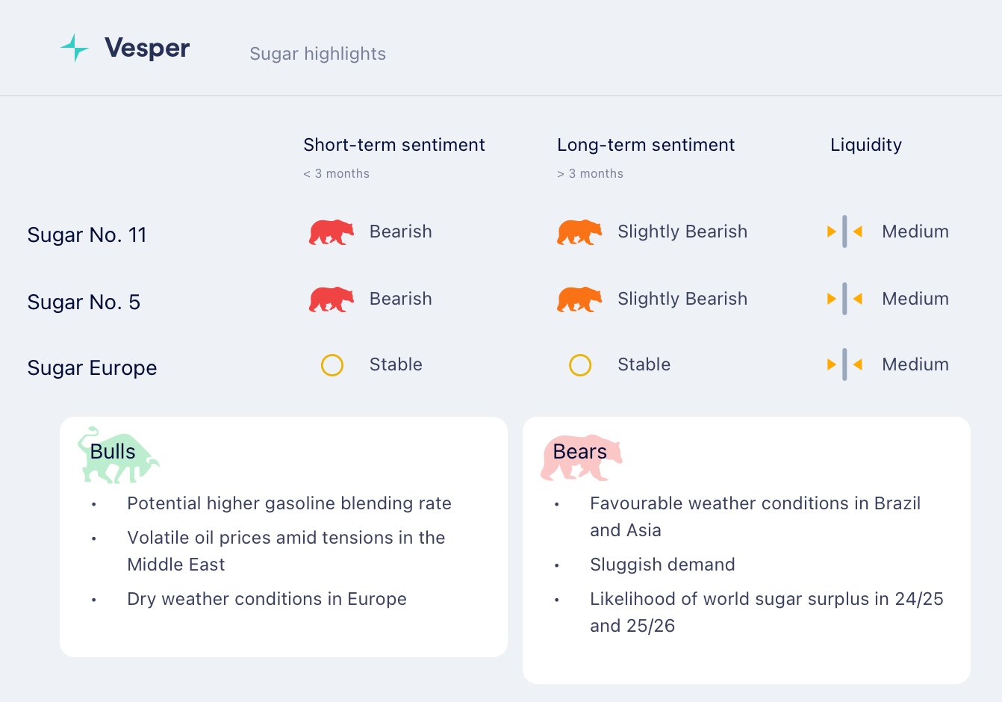
Task: Click the orange bear icon for Sugar No. 11
Action: pos(579,232)
